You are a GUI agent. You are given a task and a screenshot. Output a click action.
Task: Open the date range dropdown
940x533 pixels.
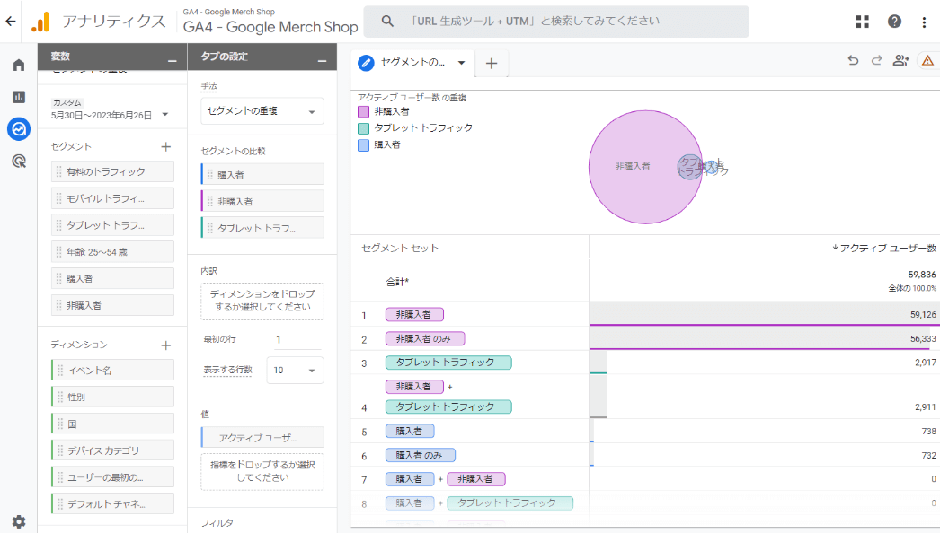click(x=165, y=114)
